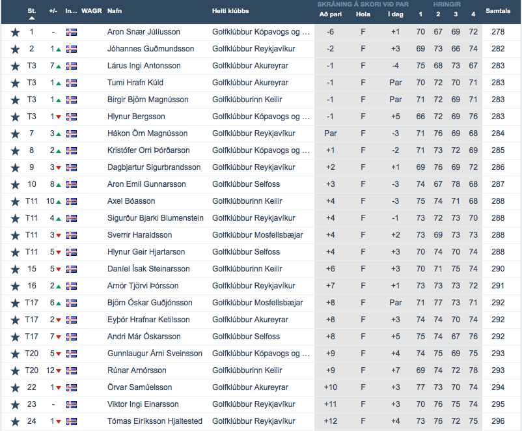522x431 pixels.
Task: Star Viktor Ingi Einarsson as favorite
Action: tap(15, 405)
